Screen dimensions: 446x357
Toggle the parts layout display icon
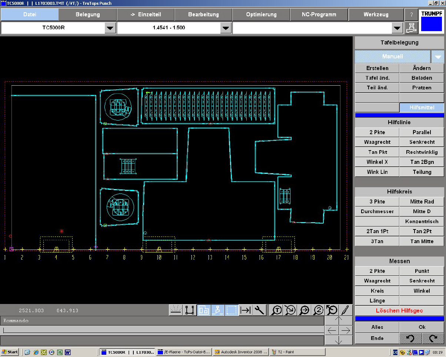(204, 310)
